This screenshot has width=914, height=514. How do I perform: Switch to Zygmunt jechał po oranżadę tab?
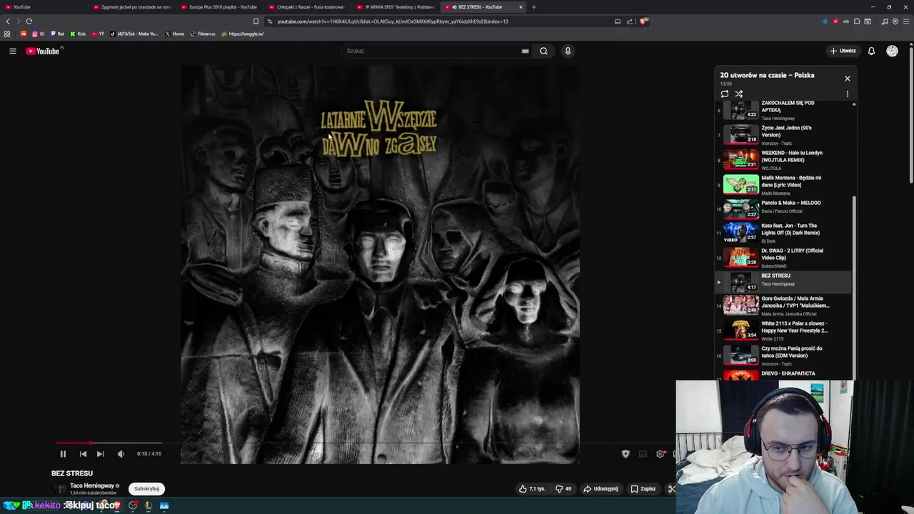132,7
